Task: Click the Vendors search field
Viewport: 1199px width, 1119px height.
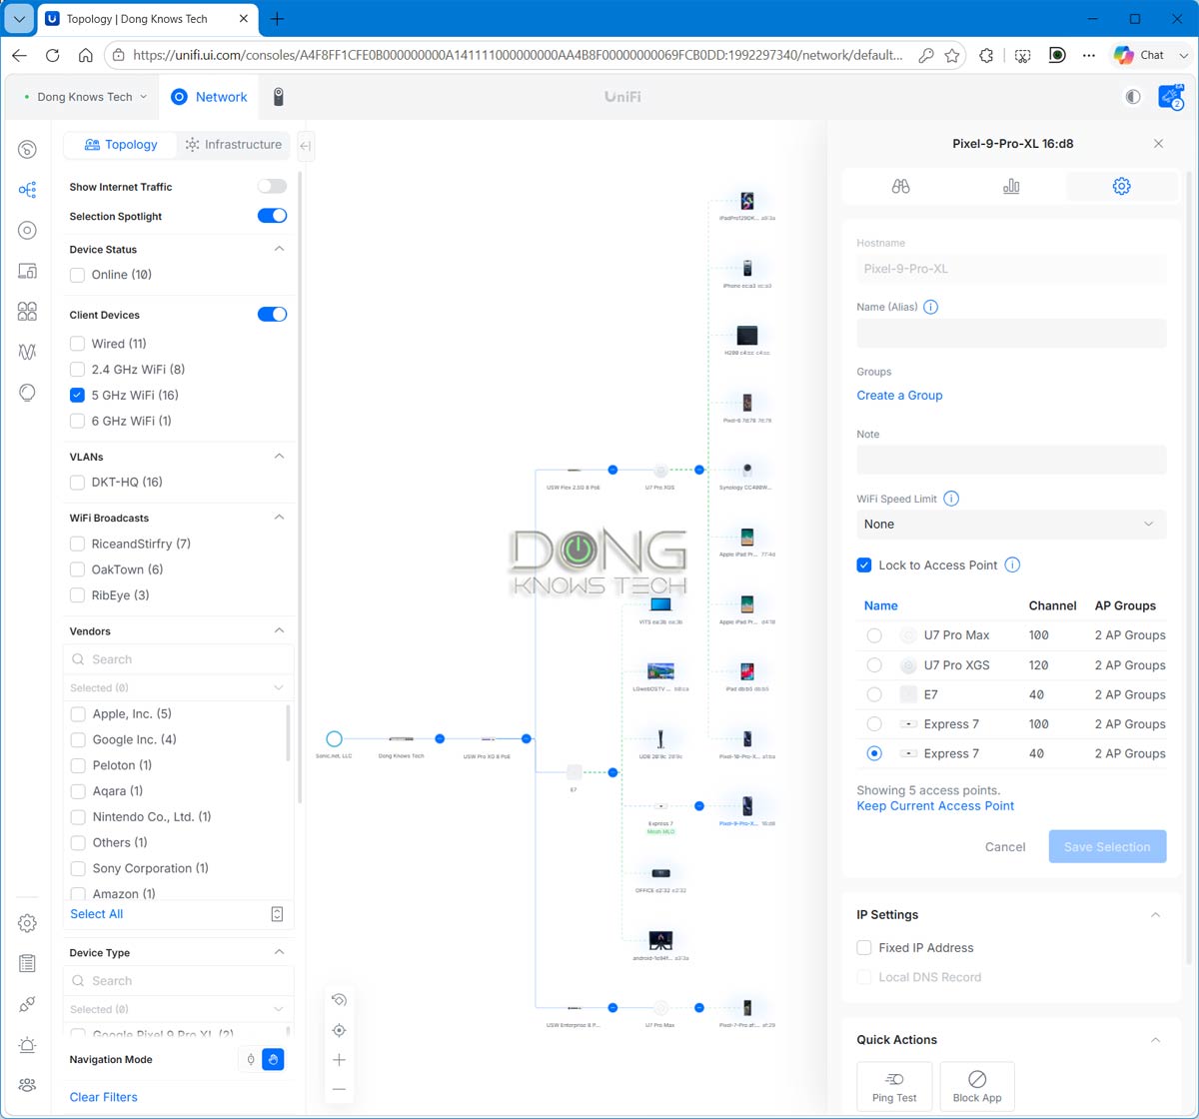Action: (179, 659)
